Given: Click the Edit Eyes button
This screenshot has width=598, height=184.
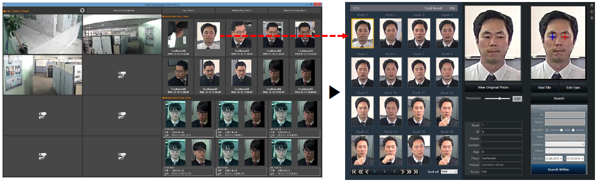Looking at the screenshot, I should pos(573,87).
